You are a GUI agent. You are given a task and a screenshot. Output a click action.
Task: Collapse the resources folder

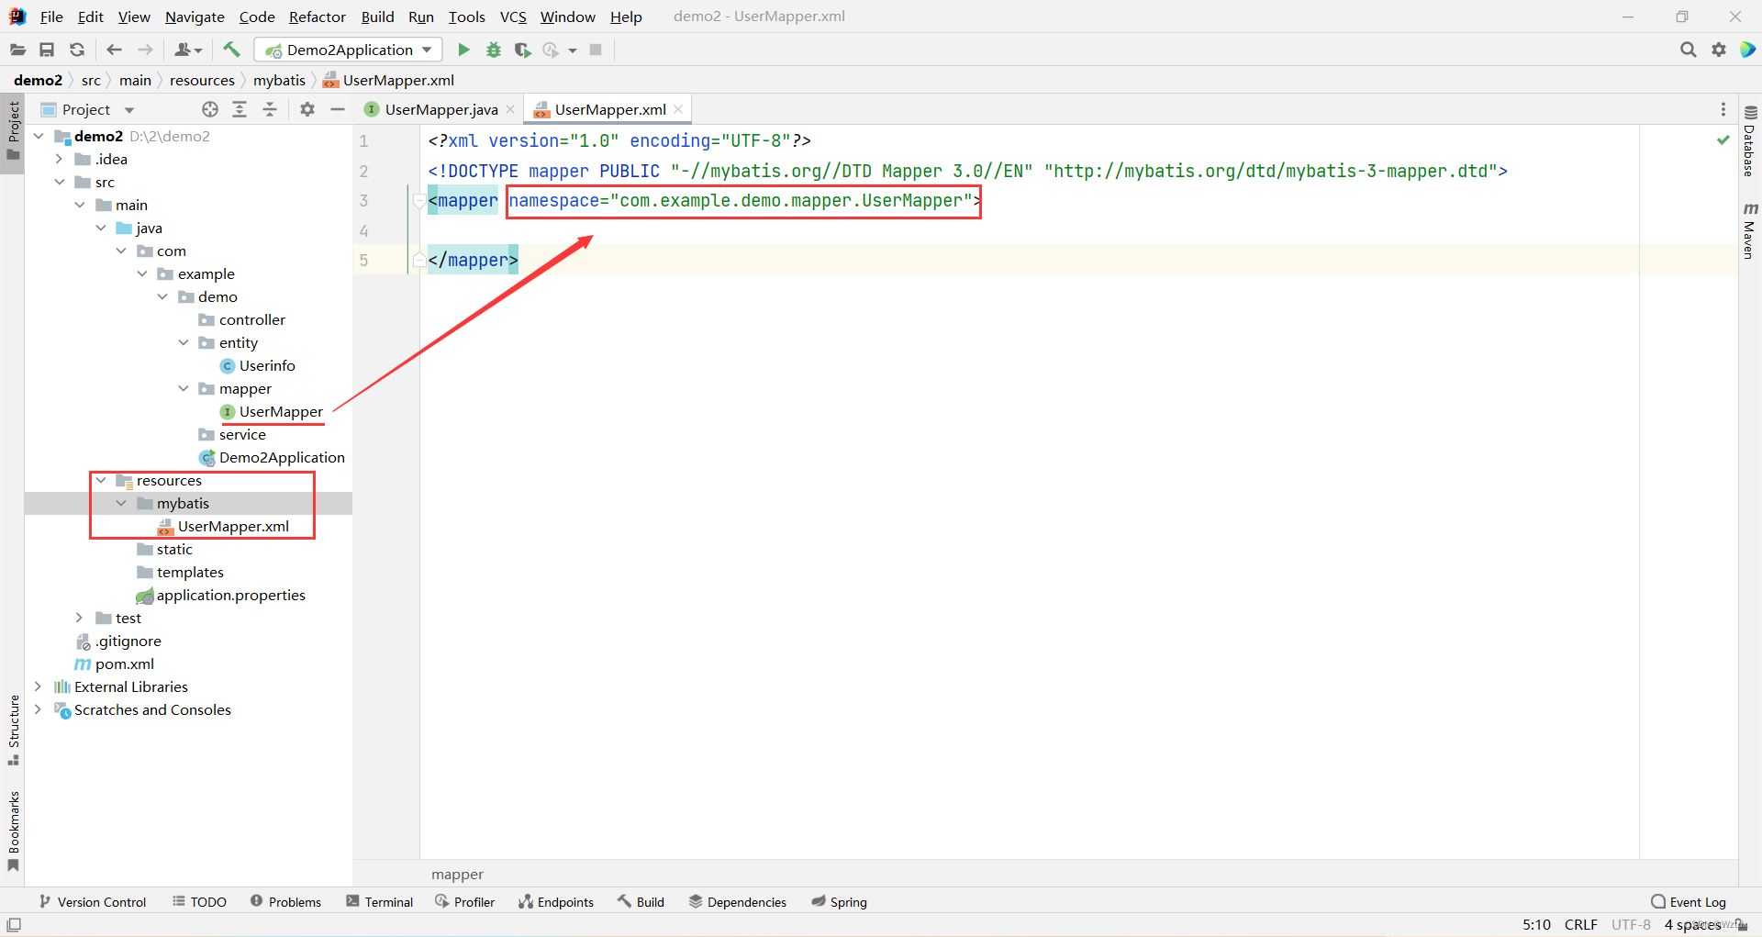tap(101, 480)
